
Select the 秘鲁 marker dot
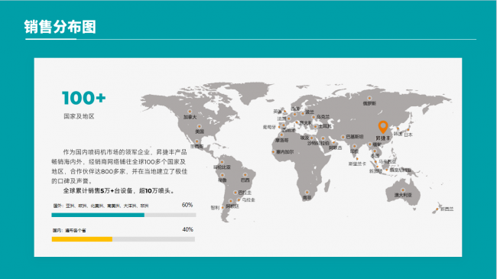click(223, 175)
